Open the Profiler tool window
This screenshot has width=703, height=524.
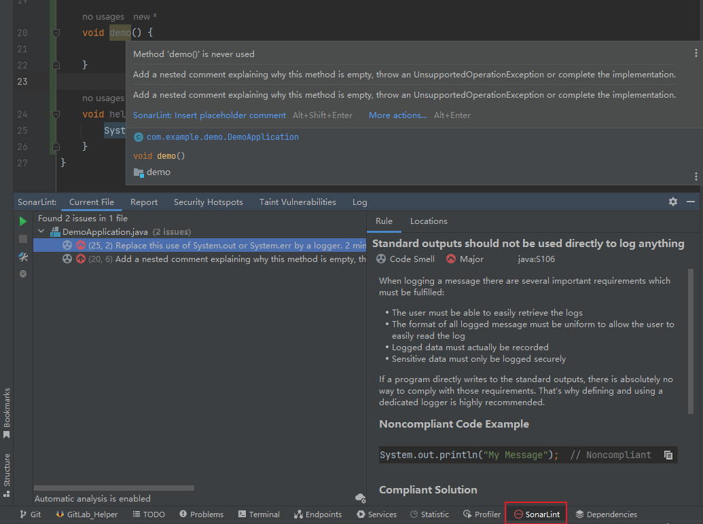[x=482, y=514]
